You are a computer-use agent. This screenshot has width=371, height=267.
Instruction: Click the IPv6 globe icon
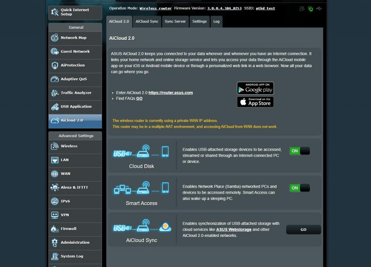click(55, 201)
